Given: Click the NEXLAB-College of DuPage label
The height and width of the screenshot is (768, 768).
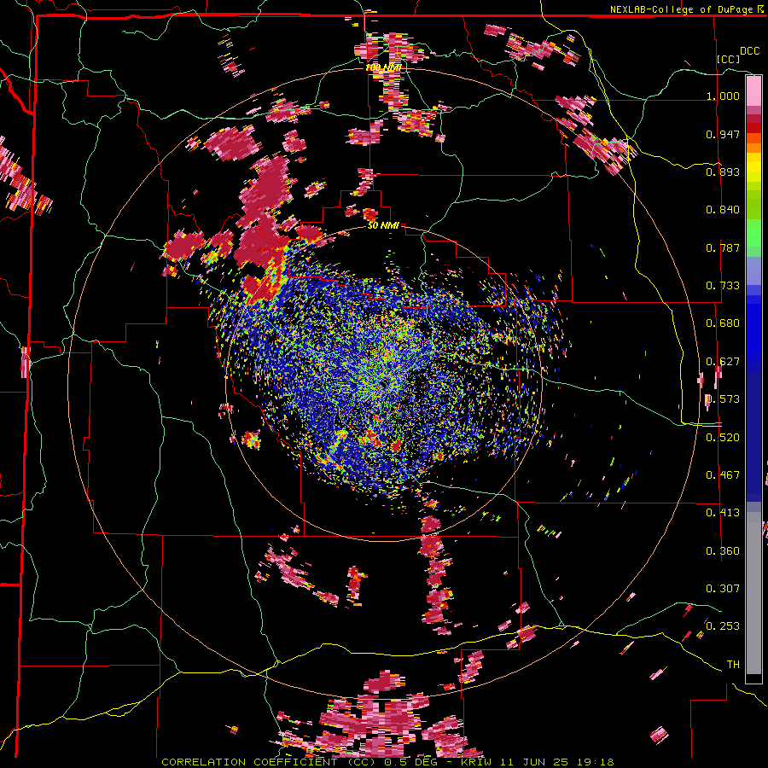Looking at the screenshot, I should point(681,9).
